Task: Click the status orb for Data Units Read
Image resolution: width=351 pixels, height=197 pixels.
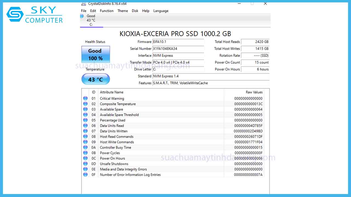Action: 85,126
